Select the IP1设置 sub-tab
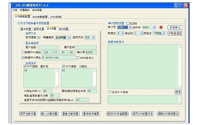This screenshot has width=202, height=125. tap(51, 29)
